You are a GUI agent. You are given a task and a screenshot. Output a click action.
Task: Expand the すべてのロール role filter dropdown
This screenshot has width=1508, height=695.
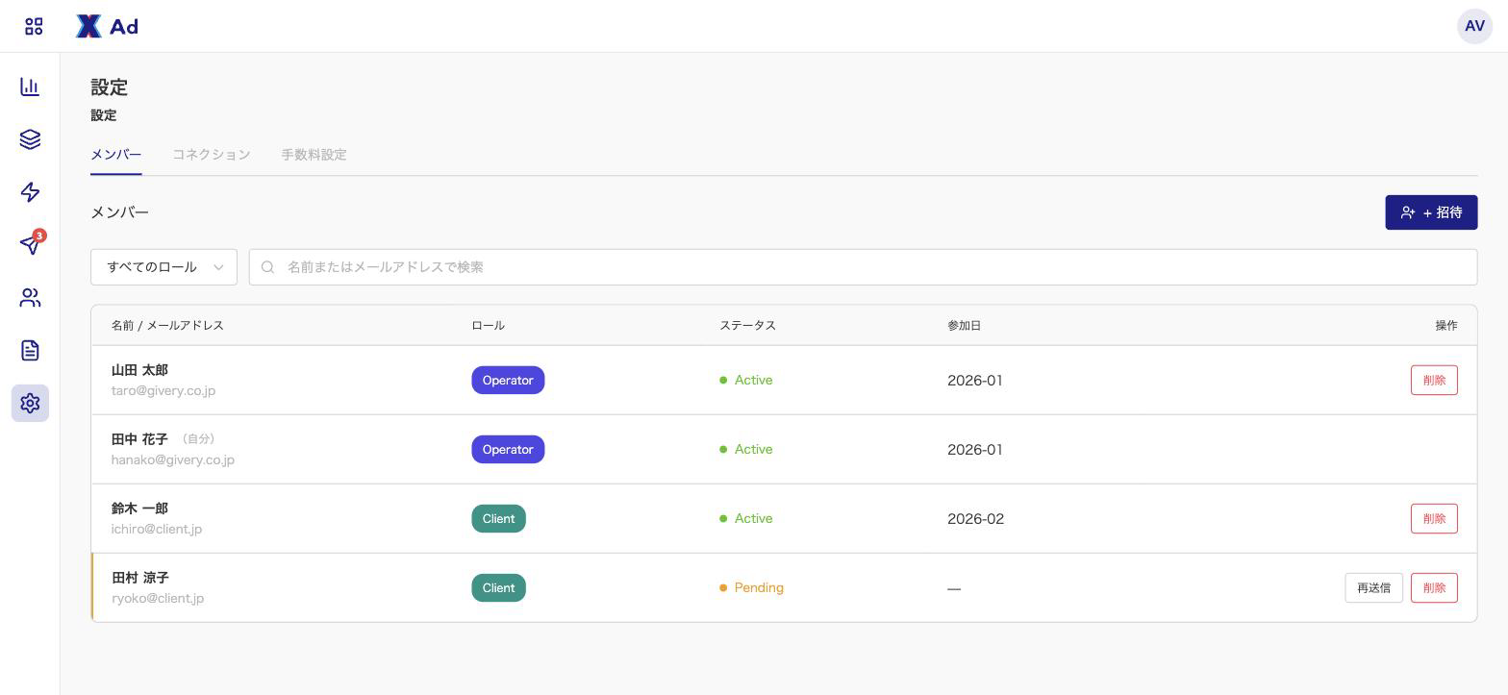[x=163, y=267]
